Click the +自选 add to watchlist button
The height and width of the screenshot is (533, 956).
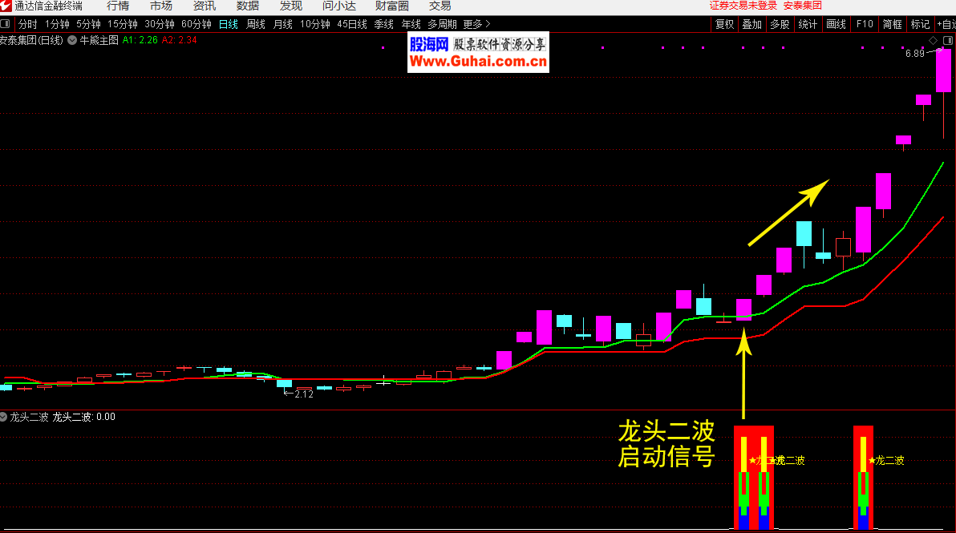pos(944,24)
